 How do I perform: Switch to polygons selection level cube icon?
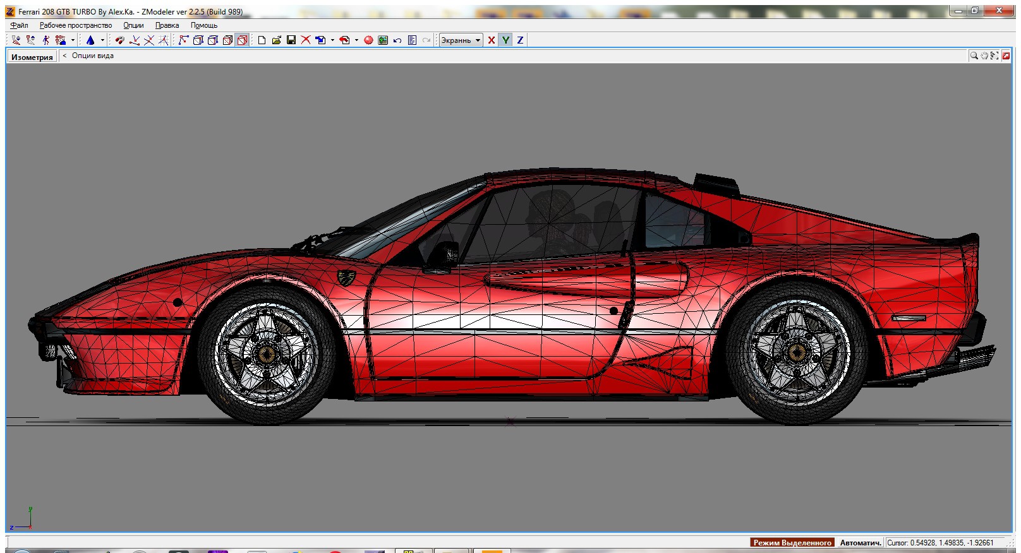click(x=213, y=40)
